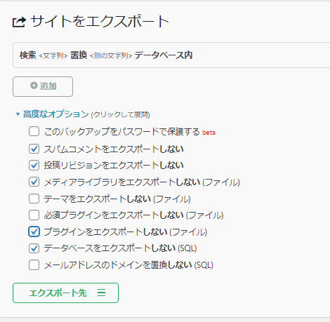Image resolution: width=330 pixels, height=322 pixels.
Task: Click the plus icon in 追加 button
Action: click(34, 86)
